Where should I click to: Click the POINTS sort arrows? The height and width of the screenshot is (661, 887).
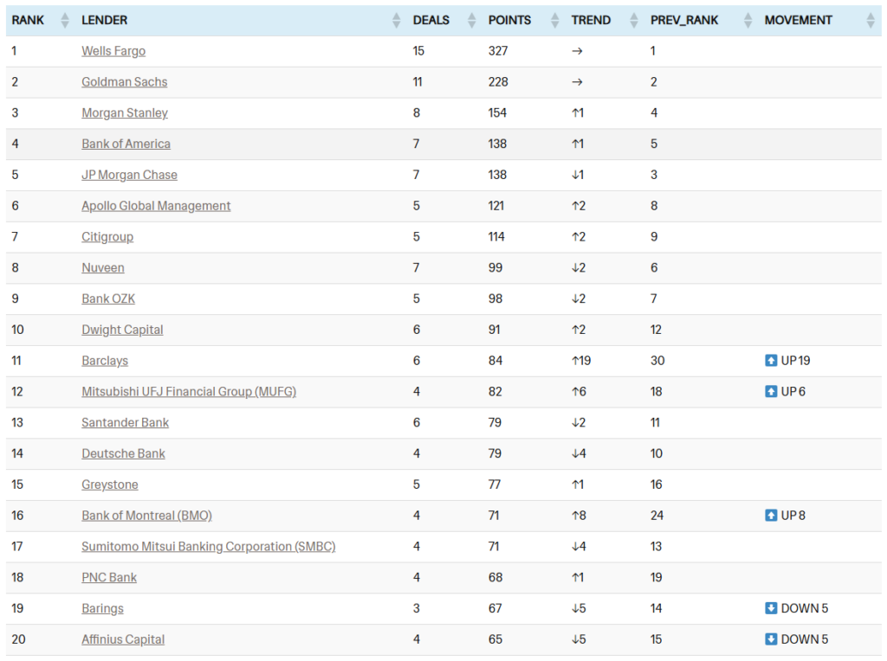click(x=555, y=21)
